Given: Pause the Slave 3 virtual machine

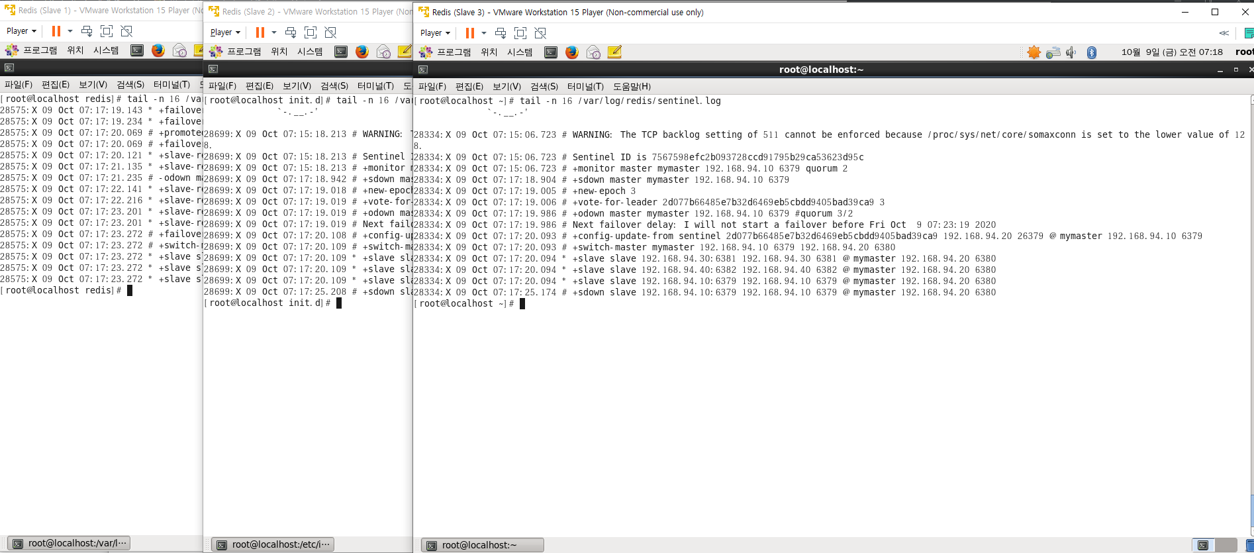Looking at the screenshot, I should [x=470, y=33].
